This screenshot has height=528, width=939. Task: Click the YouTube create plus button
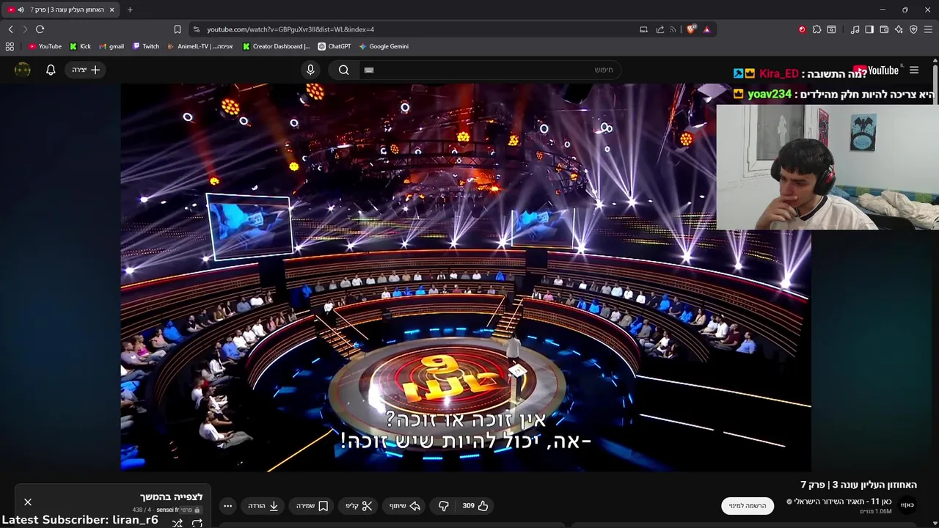click(86, 70)
